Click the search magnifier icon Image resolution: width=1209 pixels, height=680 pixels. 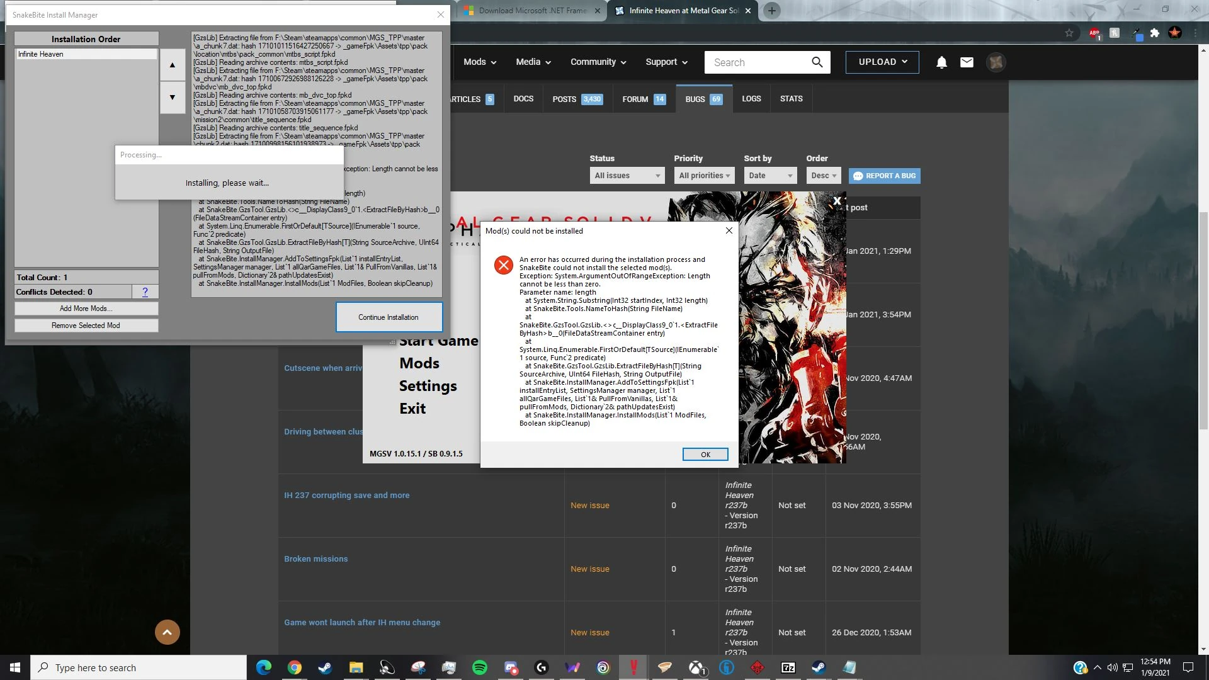tap(817, 62)
